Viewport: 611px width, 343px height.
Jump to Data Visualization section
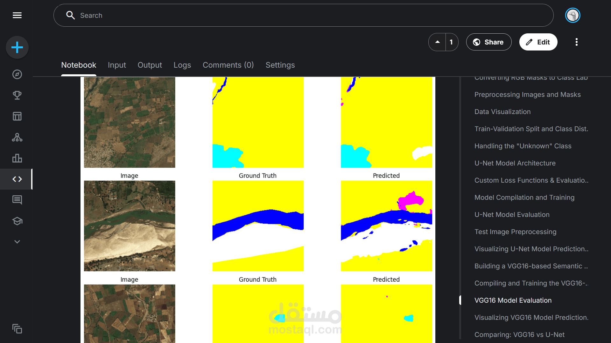502,112
